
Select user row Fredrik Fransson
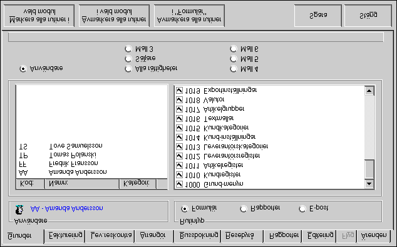pyautogui.click(x=91, y=164)
